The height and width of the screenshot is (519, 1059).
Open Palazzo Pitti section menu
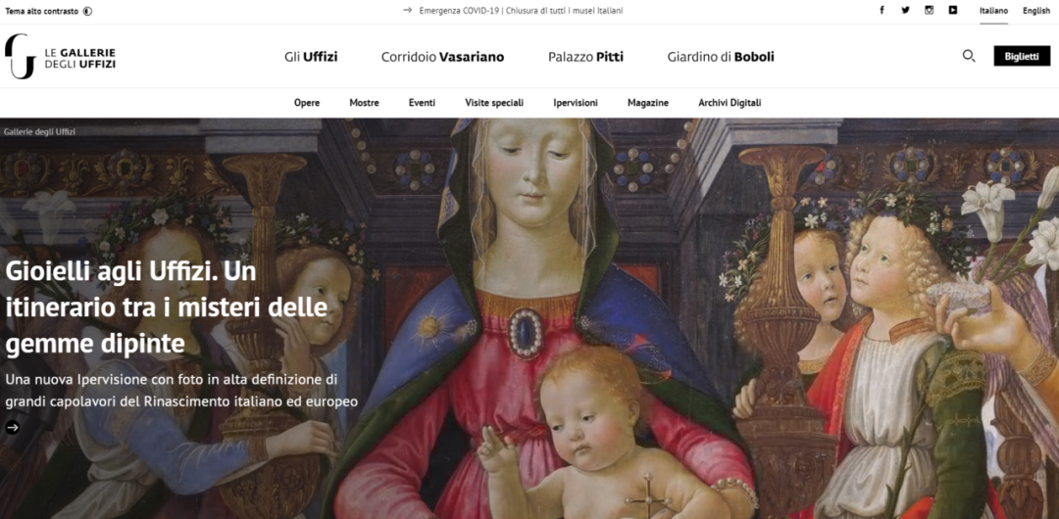click(x=585, y=57)
